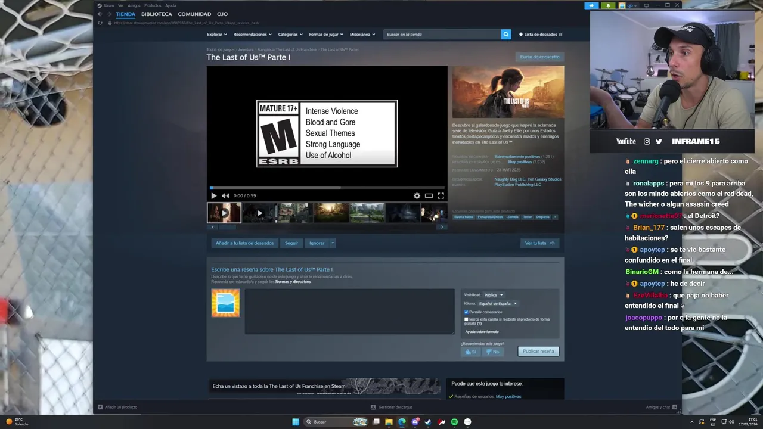The height and width of the screenshot is (429, 763).
Task: Choose No for recommendation
Action: (x=492, y=352)
